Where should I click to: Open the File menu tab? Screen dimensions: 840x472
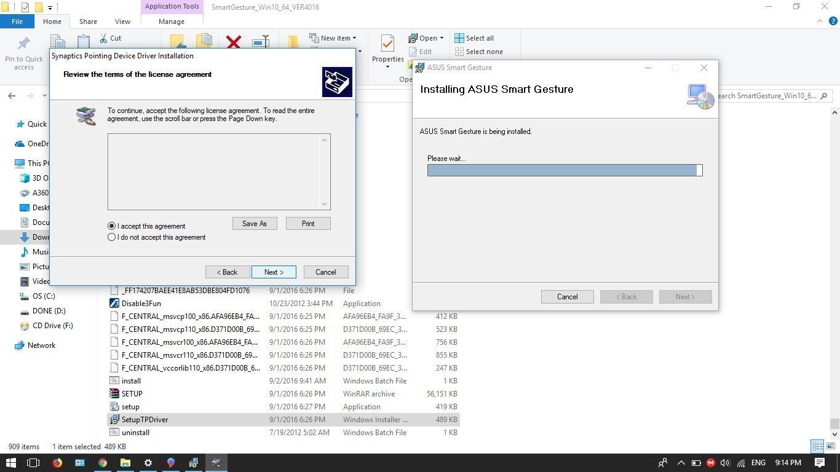(17, 22)
